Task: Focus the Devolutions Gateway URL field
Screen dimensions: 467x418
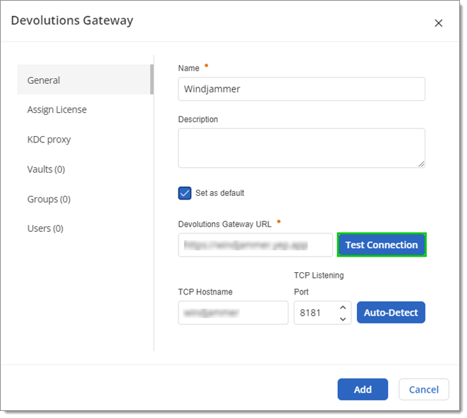Action: (x=255, y=245)
